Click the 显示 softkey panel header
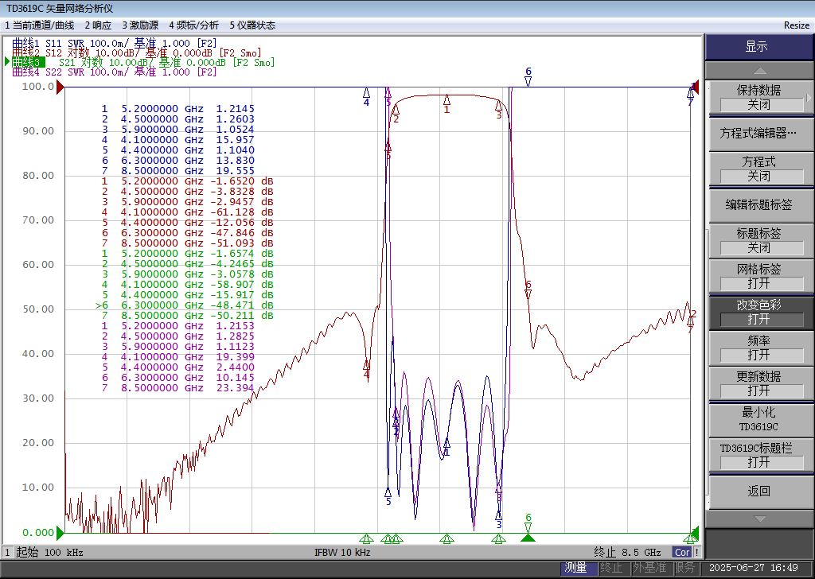 coord(758,47)
